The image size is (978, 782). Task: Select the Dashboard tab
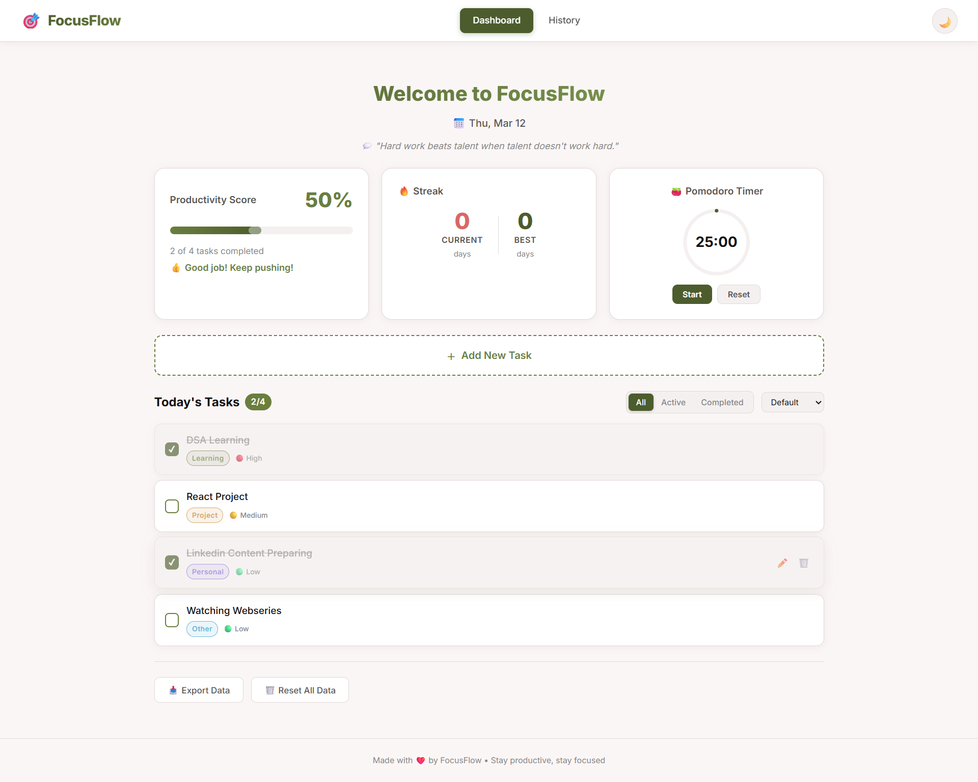tap(496, 20)
